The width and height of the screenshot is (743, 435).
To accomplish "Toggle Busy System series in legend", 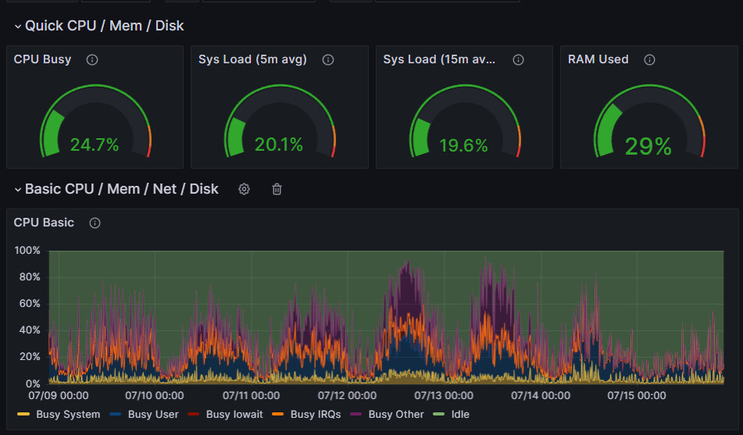I will pyautogui.click(x=68, y=414).
